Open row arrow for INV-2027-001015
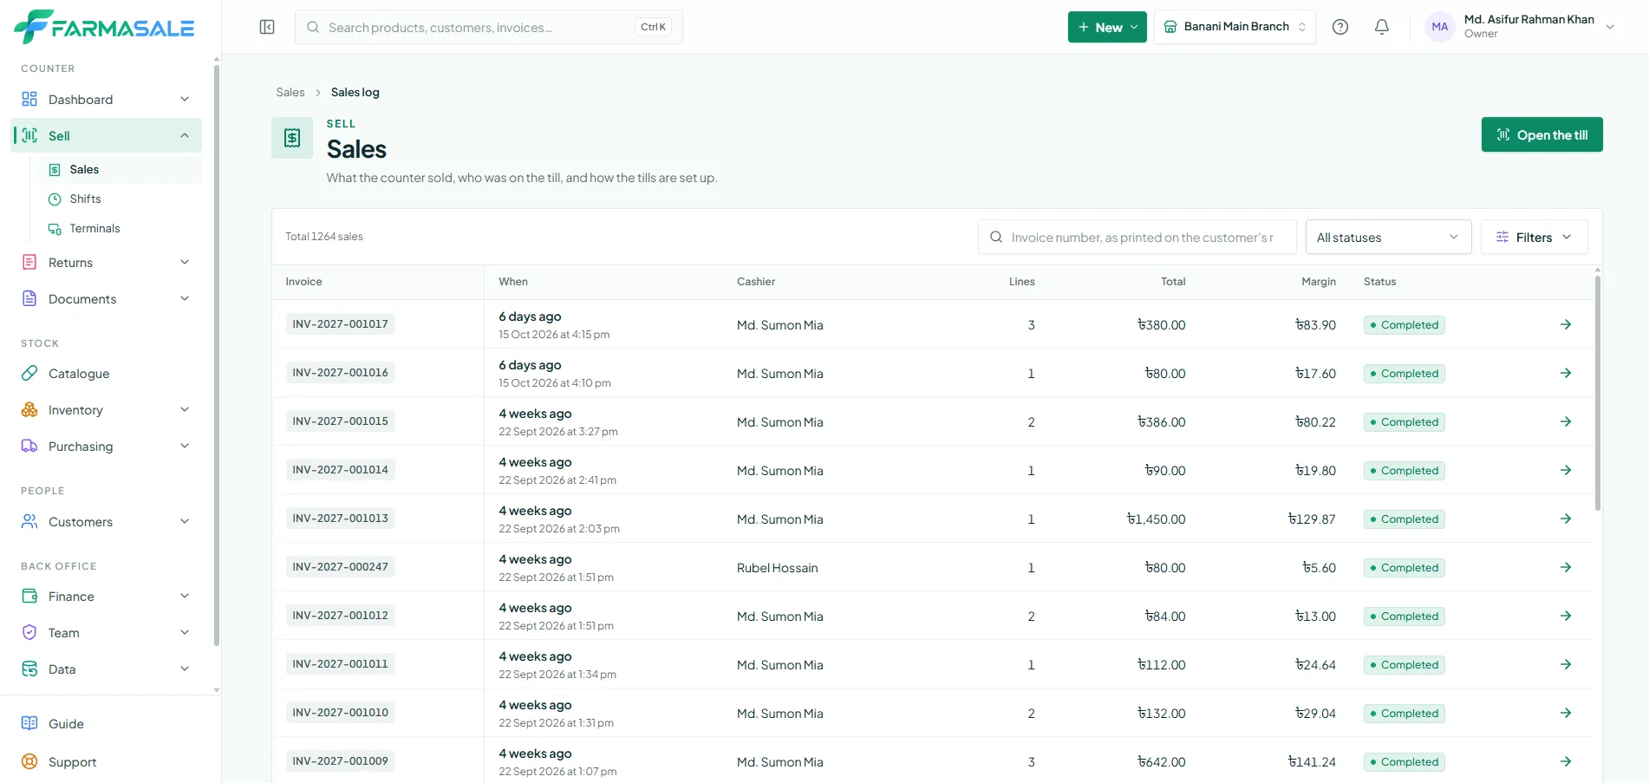This screenshot has width=1649, height=783. tap(1566, 421)
